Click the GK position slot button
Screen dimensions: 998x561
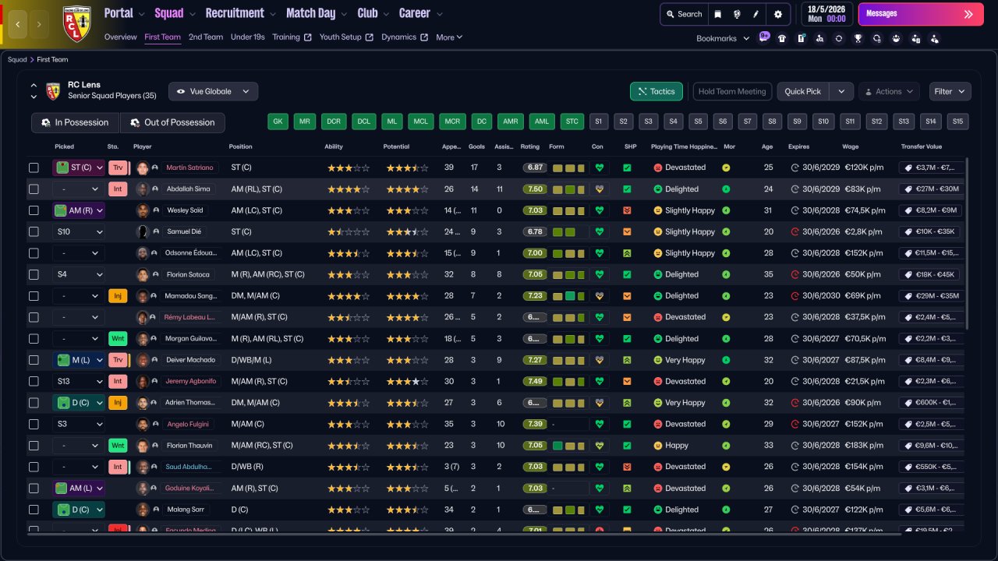pos(278,122)
